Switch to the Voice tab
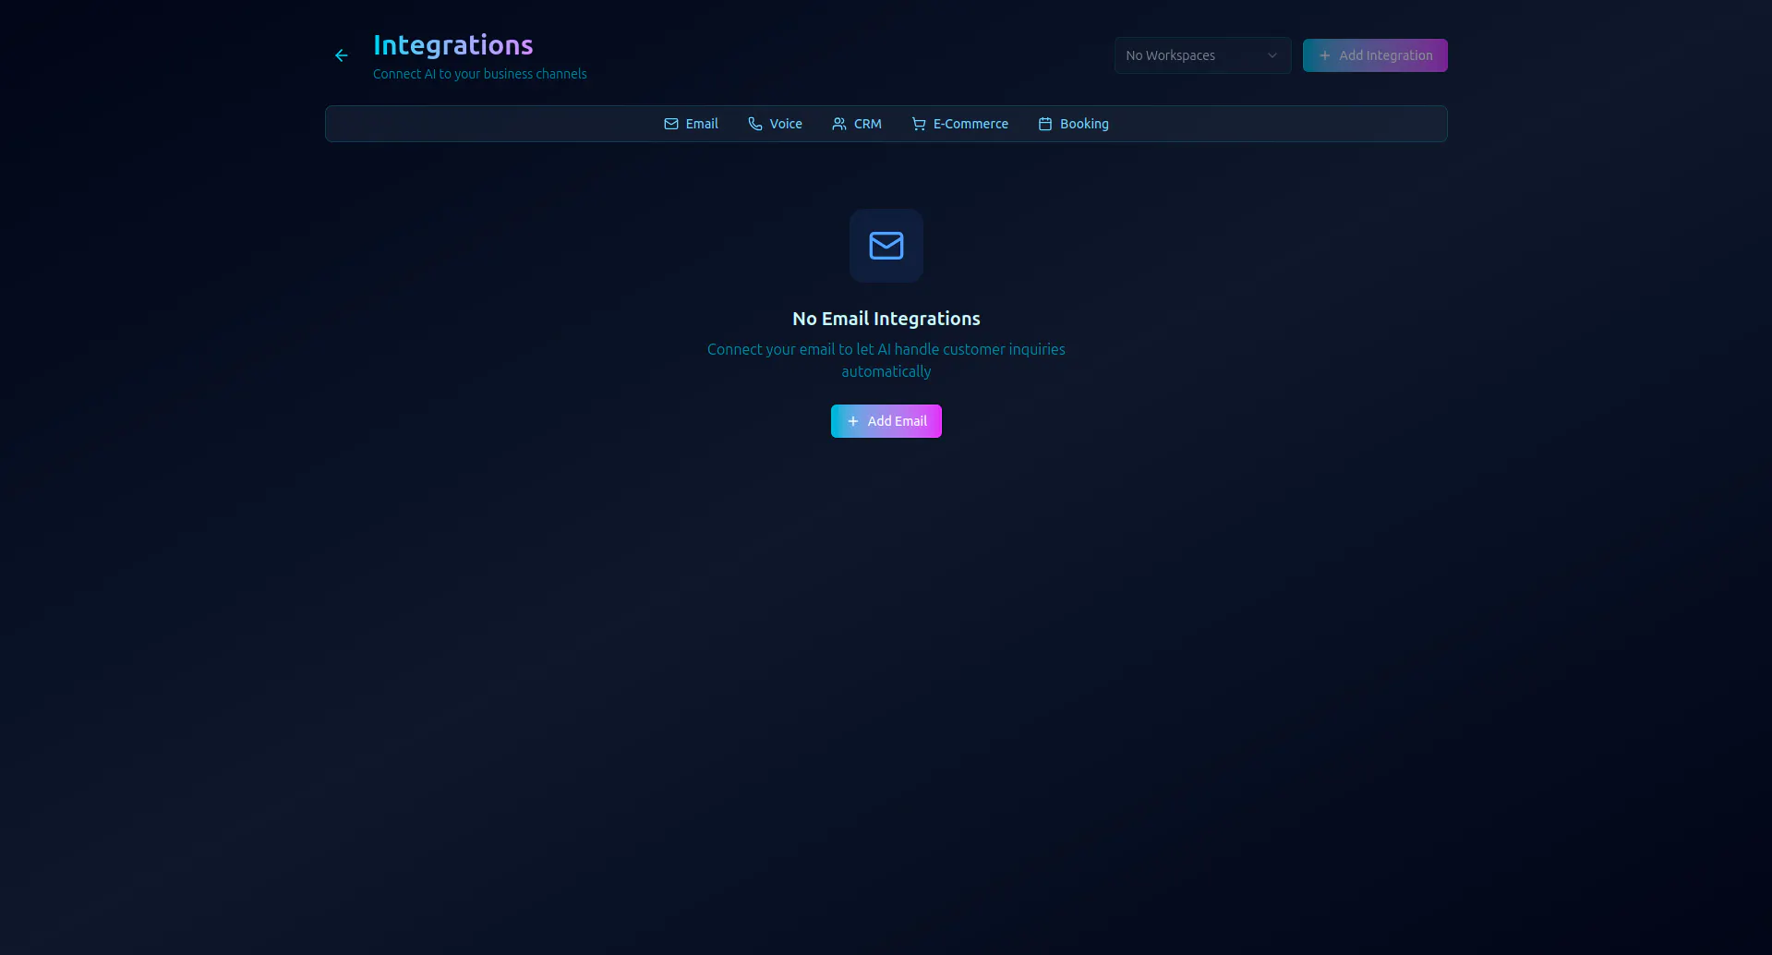This screenshot has height=955, width=1772. [x=775, y=124]
